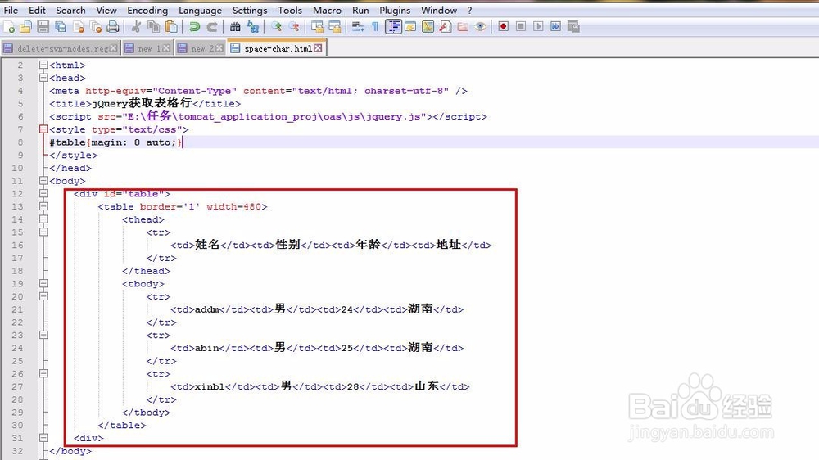Open the Macro menu

[327, 10]
